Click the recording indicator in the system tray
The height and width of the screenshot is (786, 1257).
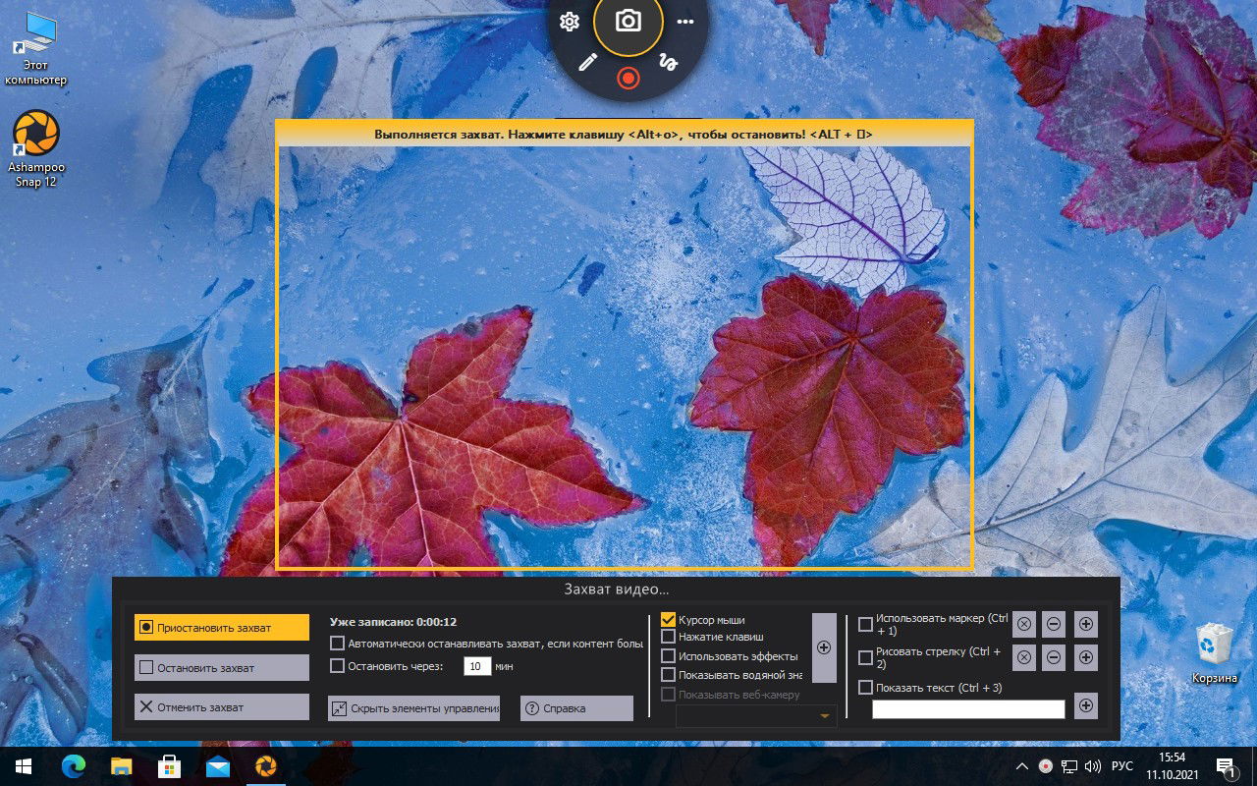click(x=1046, y=766)
